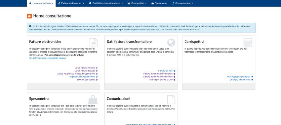Viewport: 281px width, 125px height.
Task: Click the shopping bag icon in the Spesometro card
Action: pos(93,100)
